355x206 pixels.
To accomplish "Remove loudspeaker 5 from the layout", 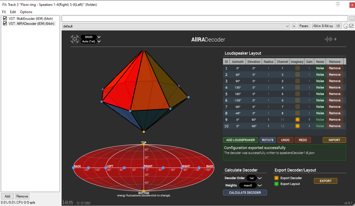I will [335, 94].
